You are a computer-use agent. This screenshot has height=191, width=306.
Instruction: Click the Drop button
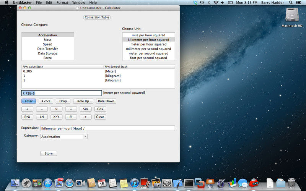pyautogui.click(x=63, y=101)
